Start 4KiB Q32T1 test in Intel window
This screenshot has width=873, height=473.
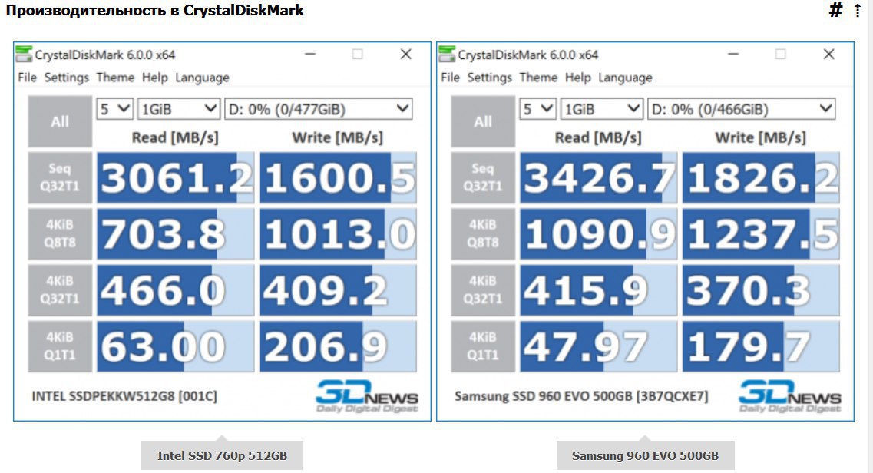coord(60,290)
